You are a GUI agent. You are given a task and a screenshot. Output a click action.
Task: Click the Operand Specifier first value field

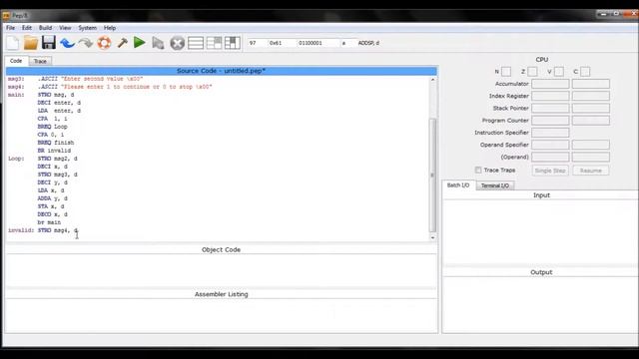point(550,145)
